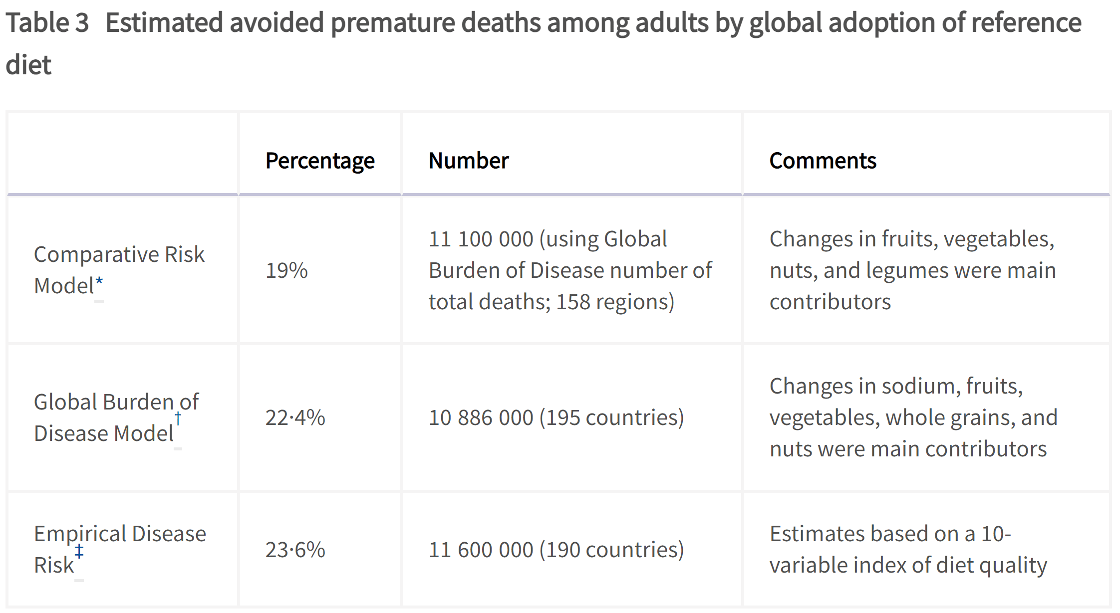Image resolution: width=1120 pixels, height=613 pixels.
Task: Click the 11 100 000 number cell
Action: coord(570,270)
